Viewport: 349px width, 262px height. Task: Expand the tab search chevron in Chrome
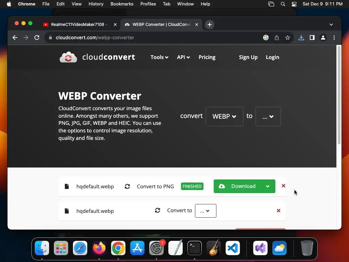pyautogui.click(x=331, y=25)
